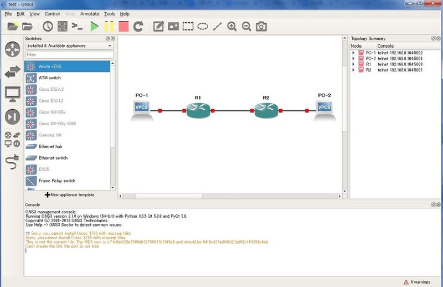This screenshot has height=287, width=443.
Task: Click the green Start all nodes button
Action: pyautogui.click(x=94, y=26)
